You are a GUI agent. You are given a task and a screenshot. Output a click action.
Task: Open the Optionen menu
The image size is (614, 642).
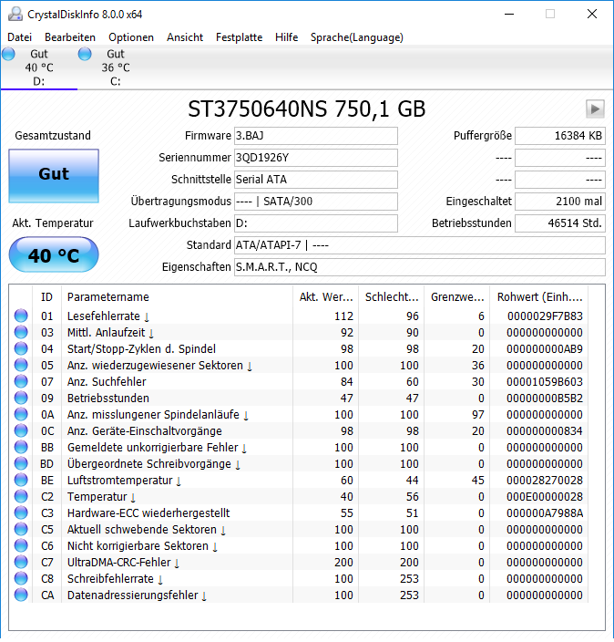[x=131, y=37]
